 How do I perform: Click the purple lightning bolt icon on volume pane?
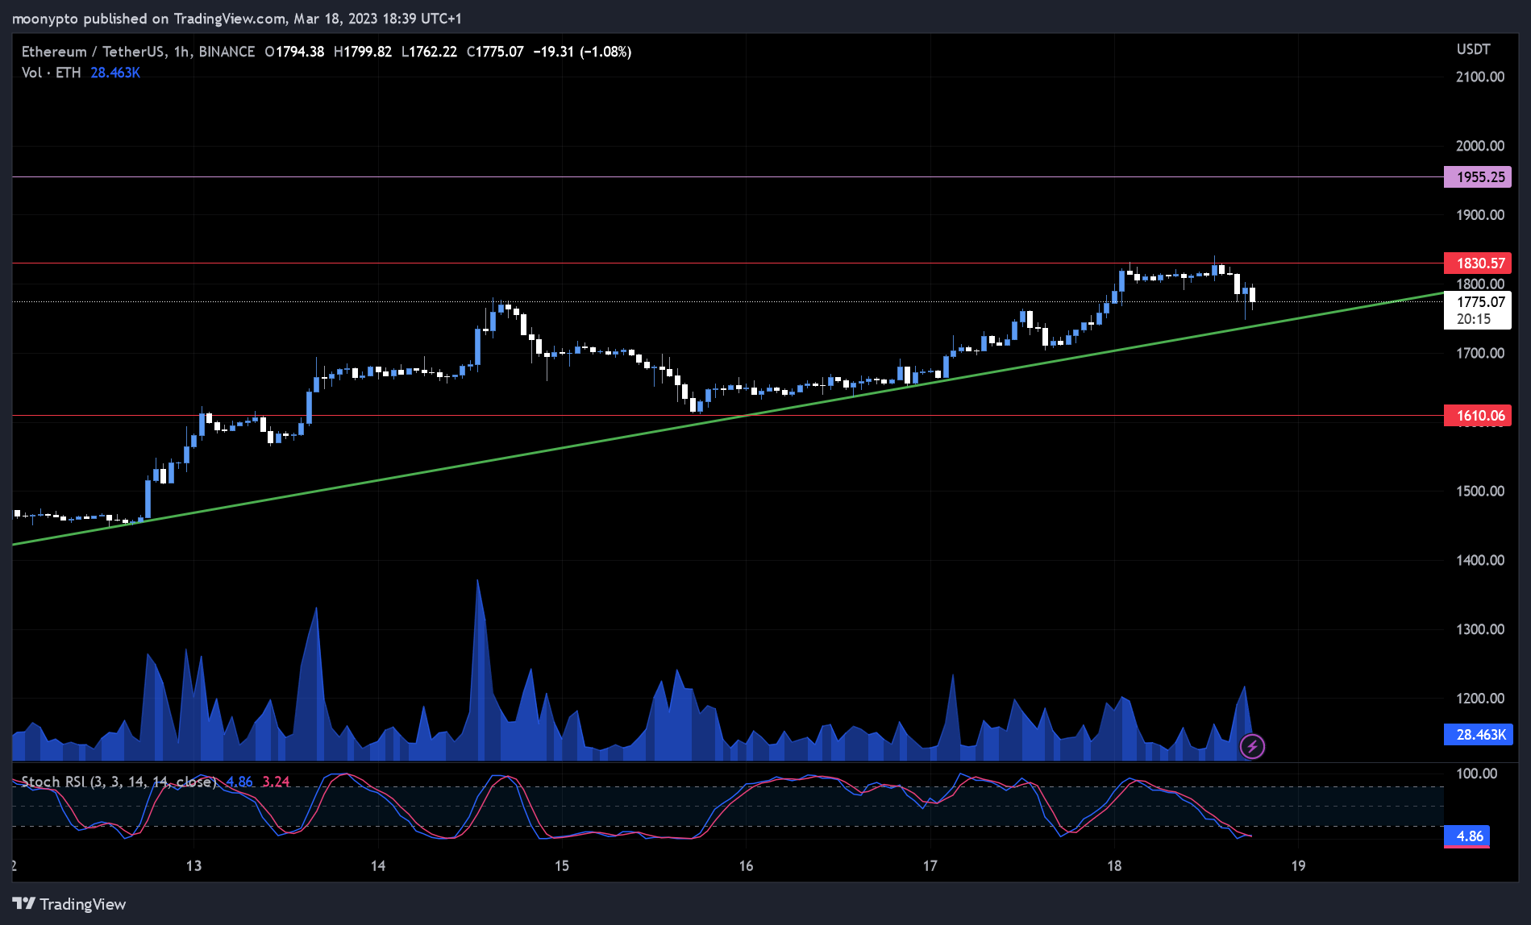1252,746
